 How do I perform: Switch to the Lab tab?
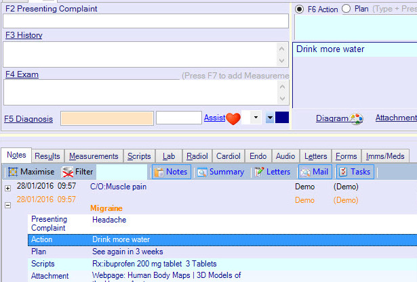pyautogui.click(x=169, y=156)
